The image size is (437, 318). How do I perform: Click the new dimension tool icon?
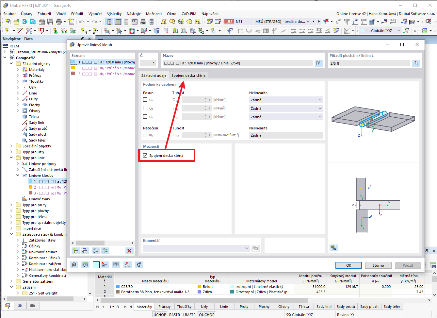(x=84, y=30)
